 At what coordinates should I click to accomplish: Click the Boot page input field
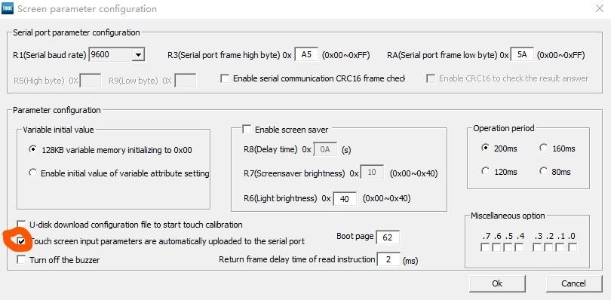pos(387,237)
